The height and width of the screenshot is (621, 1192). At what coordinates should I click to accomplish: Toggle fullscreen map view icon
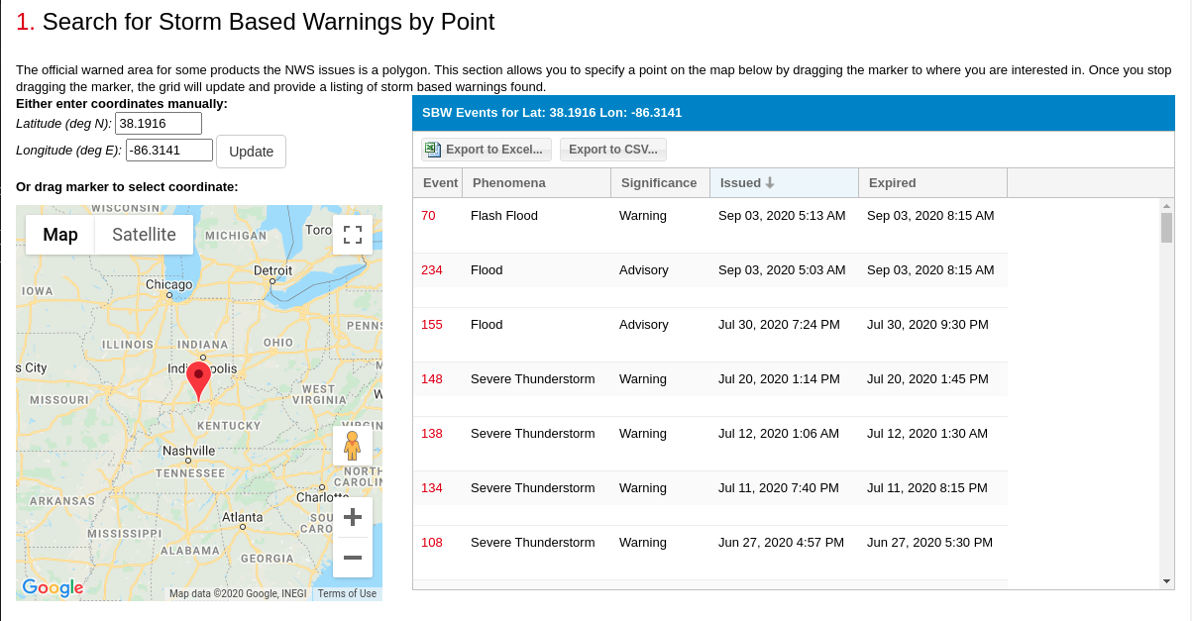(x=352, y=235)
